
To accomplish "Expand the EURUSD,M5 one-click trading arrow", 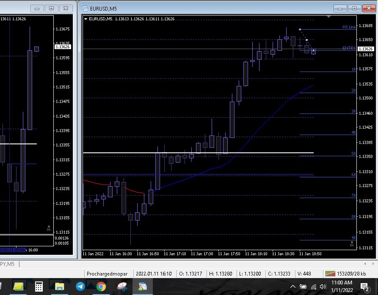I will 86,19.
